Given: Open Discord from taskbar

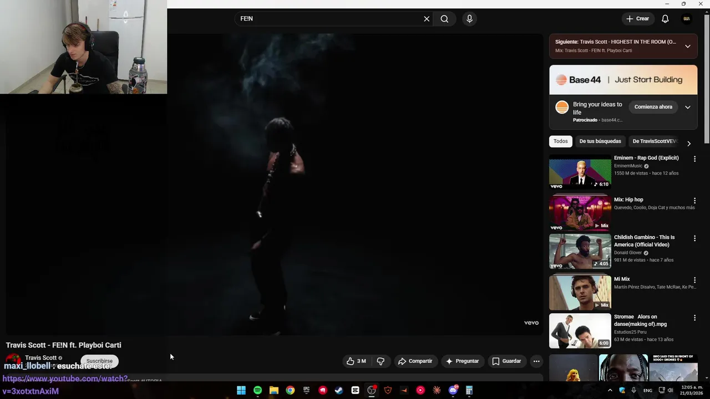Looking at the screenshot, I should [453, 390].
